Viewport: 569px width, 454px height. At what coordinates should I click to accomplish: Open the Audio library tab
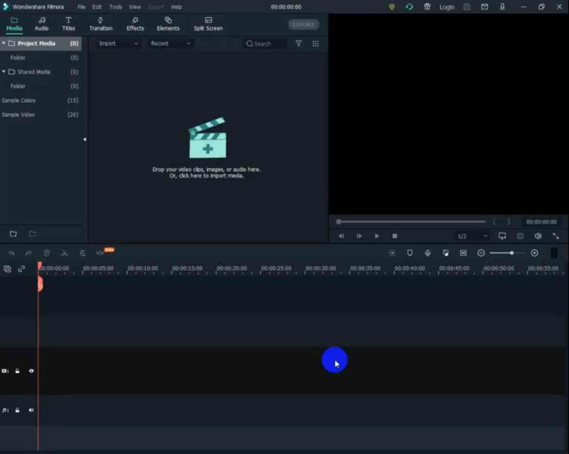coord(41,24)
